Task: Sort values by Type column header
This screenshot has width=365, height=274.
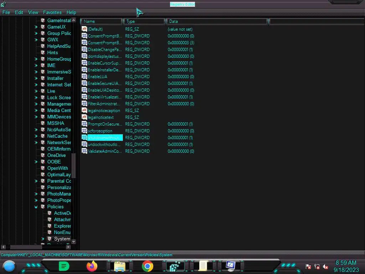Action: [144, 21]
